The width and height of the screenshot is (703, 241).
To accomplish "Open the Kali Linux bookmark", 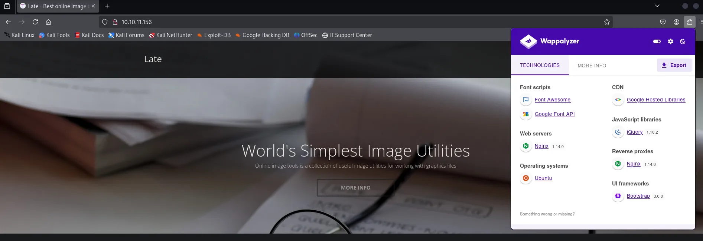I will coord(19,35).
